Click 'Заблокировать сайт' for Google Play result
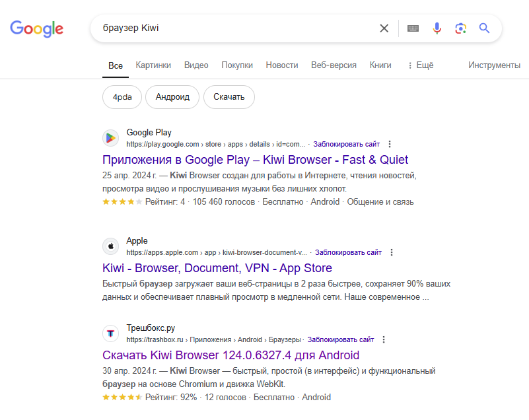Image resolution: width=529 pixels, height=420 pixels. 347,145
